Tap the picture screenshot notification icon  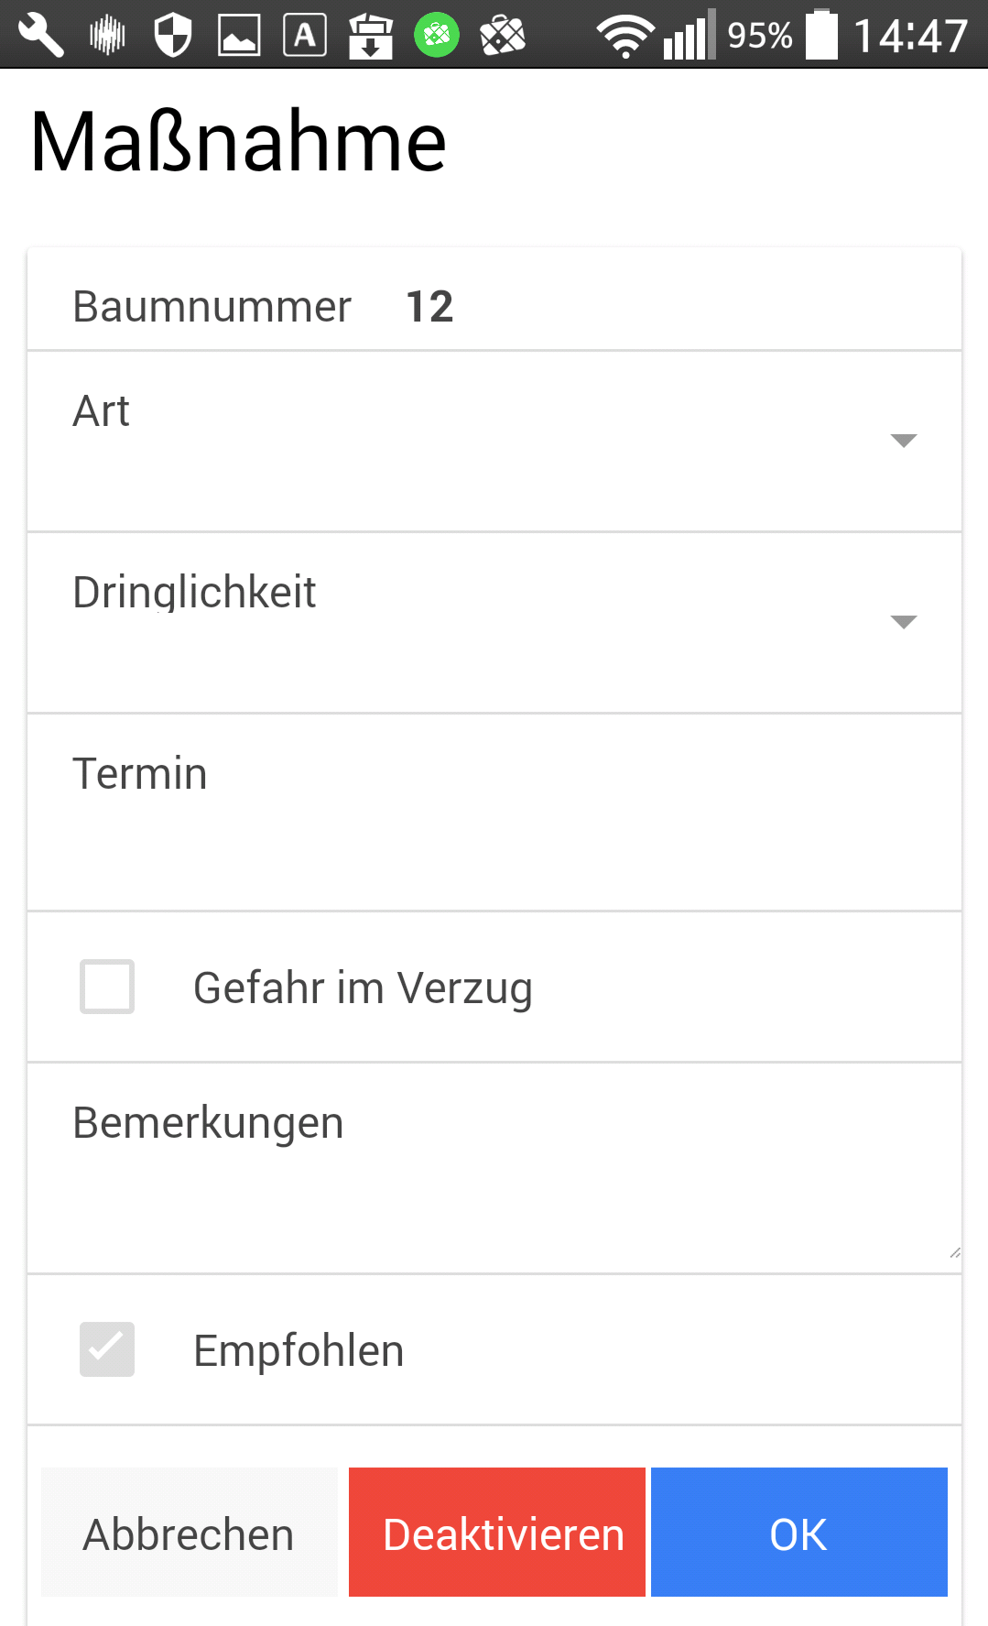[x=239, y=36]
